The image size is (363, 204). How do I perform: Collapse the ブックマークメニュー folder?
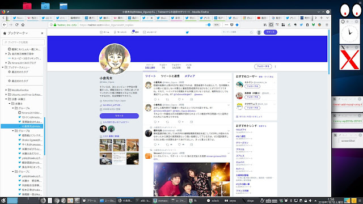pyautogui.click(x=3, y=67)
